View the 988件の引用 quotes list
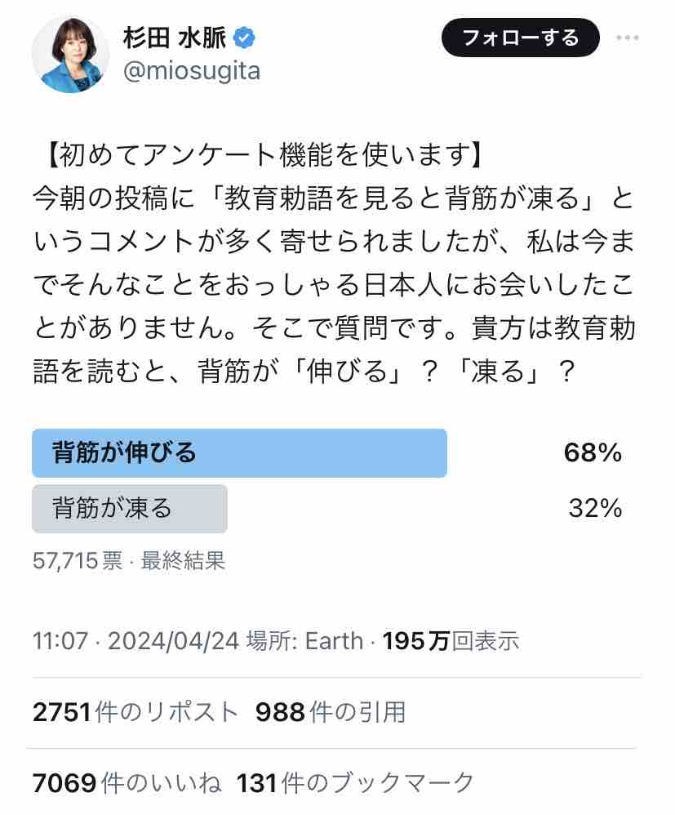The width and height of the screenshot is (675, 815). [x=331, y=712]
